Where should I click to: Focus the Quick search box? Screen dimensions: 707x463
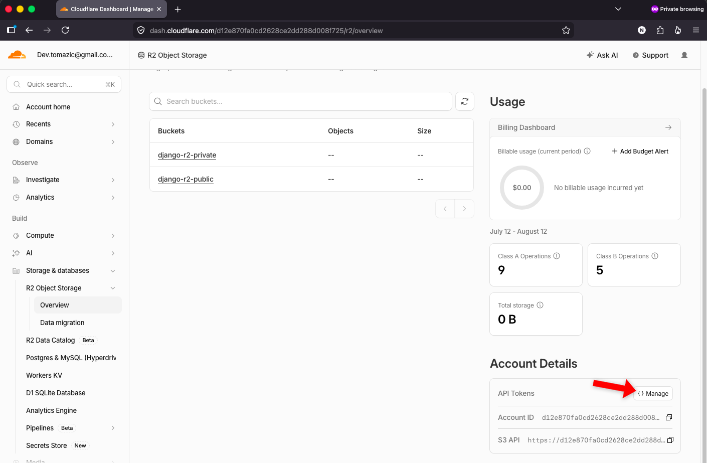coord(64,84)
